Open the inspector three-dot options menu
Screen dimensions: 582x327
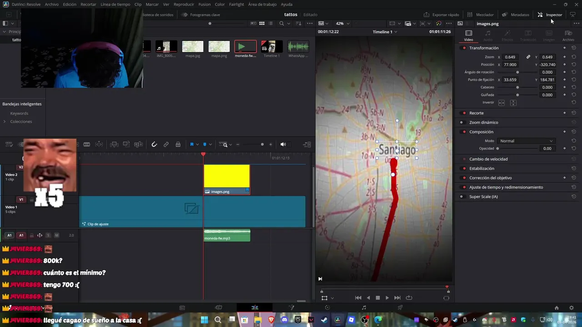point(577,23)
